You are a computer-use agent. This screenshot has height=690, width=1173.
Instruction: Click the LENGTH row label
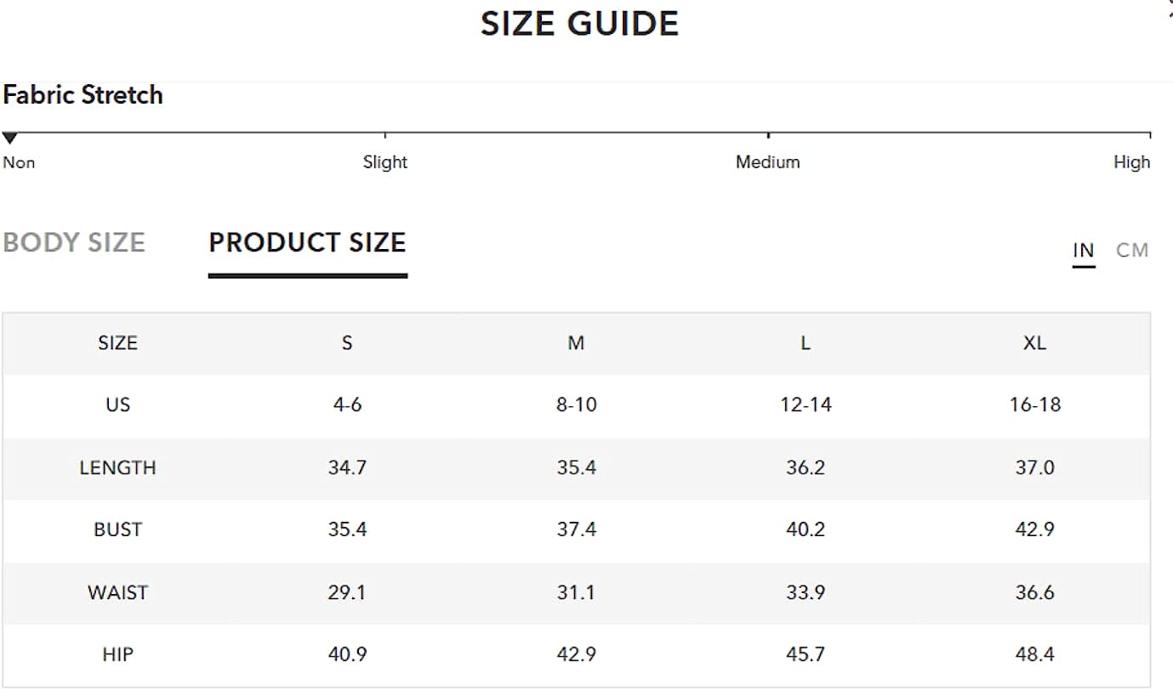117,467
